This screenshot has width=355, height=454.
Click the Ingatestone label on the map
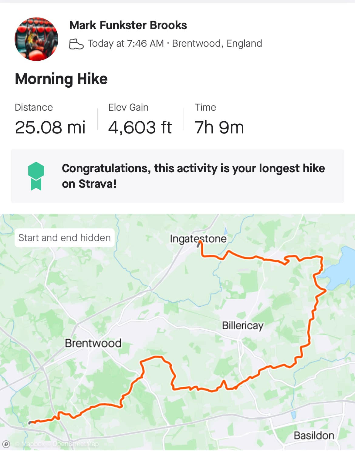198,239
